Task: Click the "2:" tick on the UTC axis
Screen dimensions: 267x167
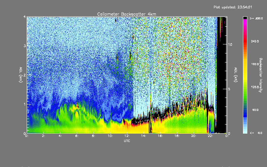Action: tap(44, 136)
